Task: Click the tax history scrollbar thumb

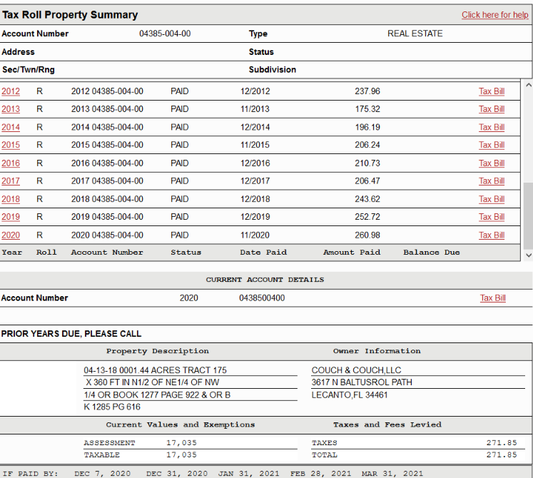Action: coord(528,216)
